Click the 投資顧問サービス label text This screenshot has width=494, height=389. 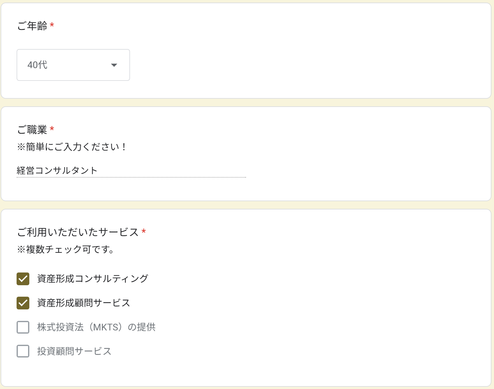[x=74, y=351]
